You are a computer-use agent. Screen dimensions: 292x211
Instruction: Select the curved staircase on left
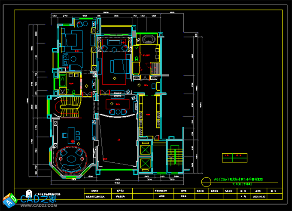(x=69, y=108)
